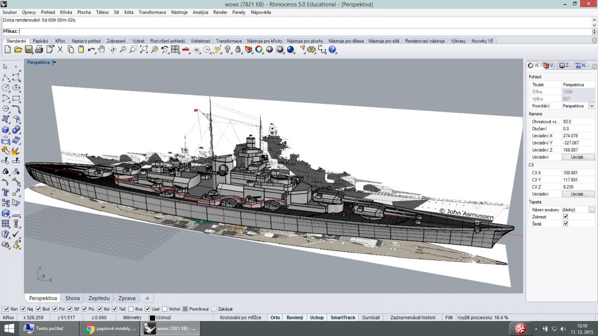Click the Umístit button under Cíl
The height and width of the screenshot is (336, 598).
[x=578, y=194]
